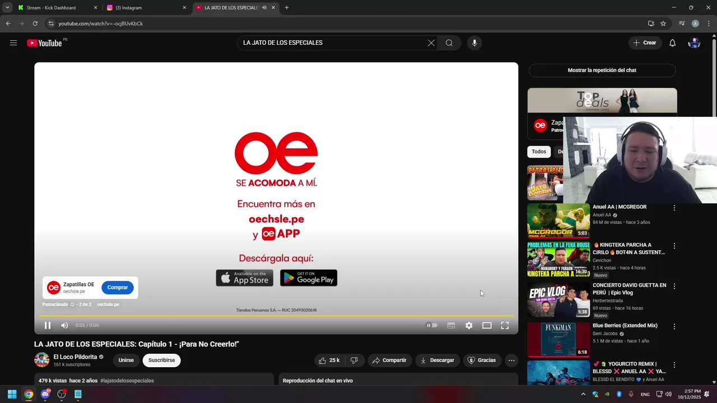Image resolution: width=717 pixels, height=403 pixels.
Task: Enter fullscreen mode
Action: 505,325
